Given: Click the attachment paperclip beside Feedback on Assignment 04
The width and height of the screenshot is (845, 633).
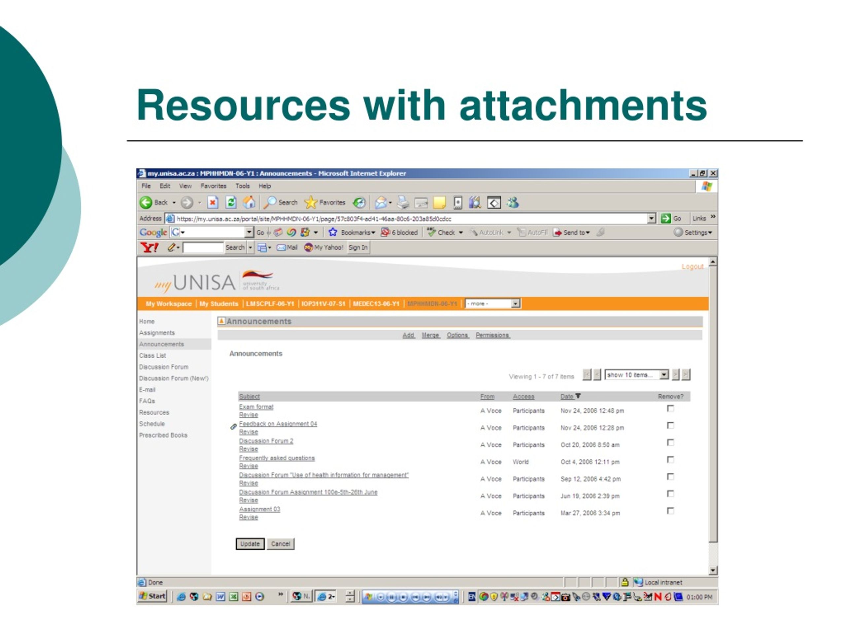Looking at the screenshot, I should [x=233, y=427].
